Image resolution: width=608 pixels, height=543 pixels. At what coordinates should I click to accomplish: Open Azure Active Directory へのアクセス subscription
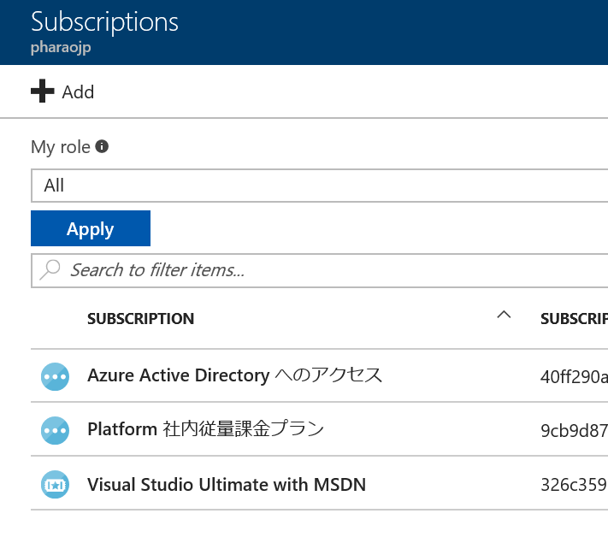tap(234, 375)
